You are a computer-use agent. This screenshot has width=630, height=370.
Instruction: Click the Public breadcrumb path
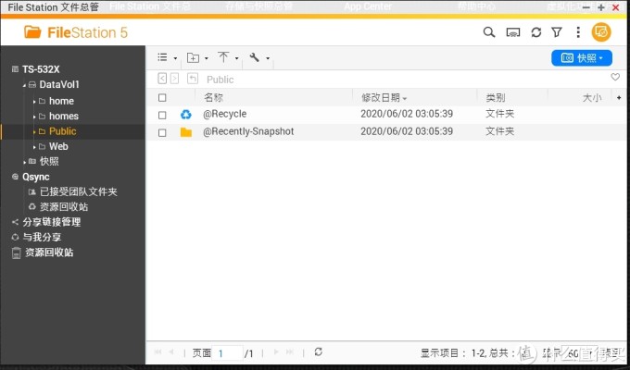pos(220,80)
